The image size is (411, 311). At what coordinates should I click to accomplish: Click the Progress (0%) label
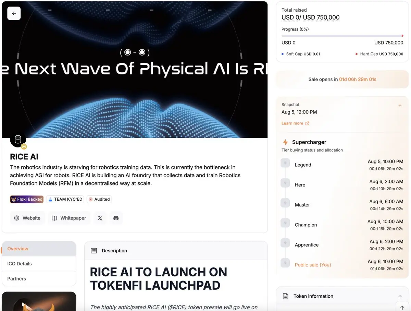295,29
